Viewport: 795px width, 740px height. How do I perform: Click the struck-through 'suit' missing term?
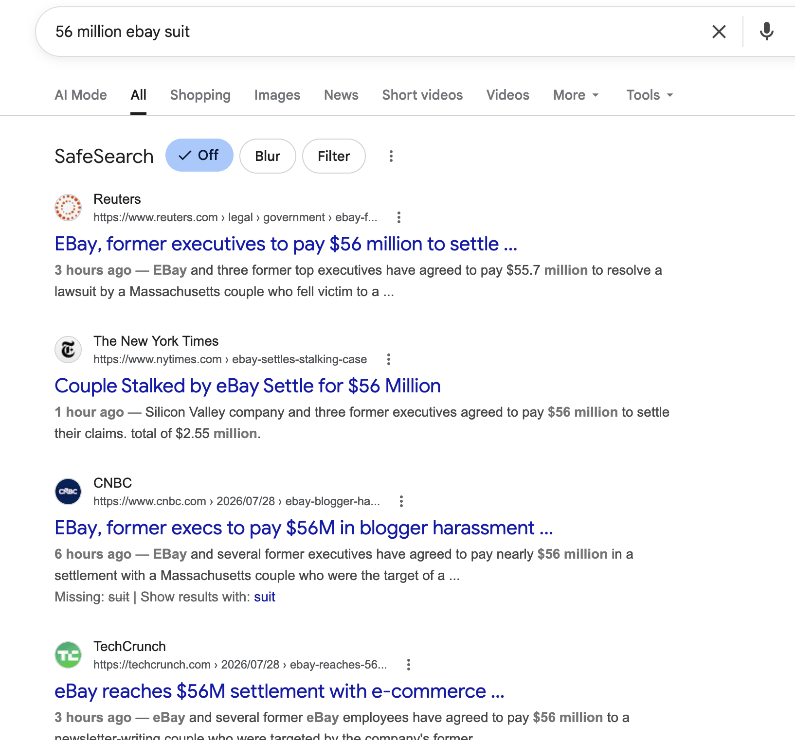coord(119,597)
